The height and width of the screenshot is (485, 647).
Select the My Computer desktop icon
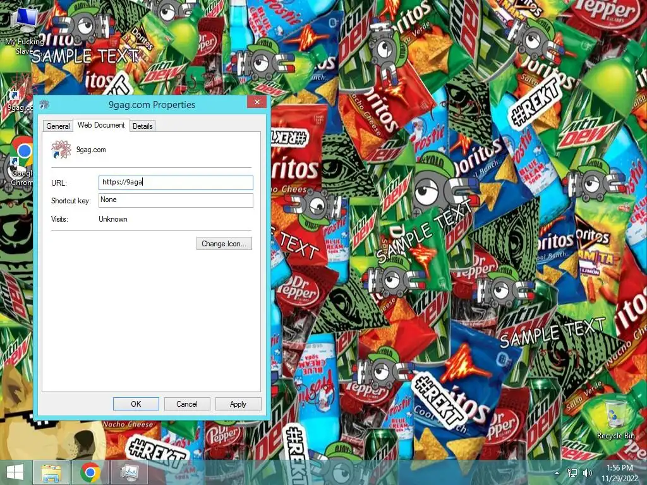[25, 31]
